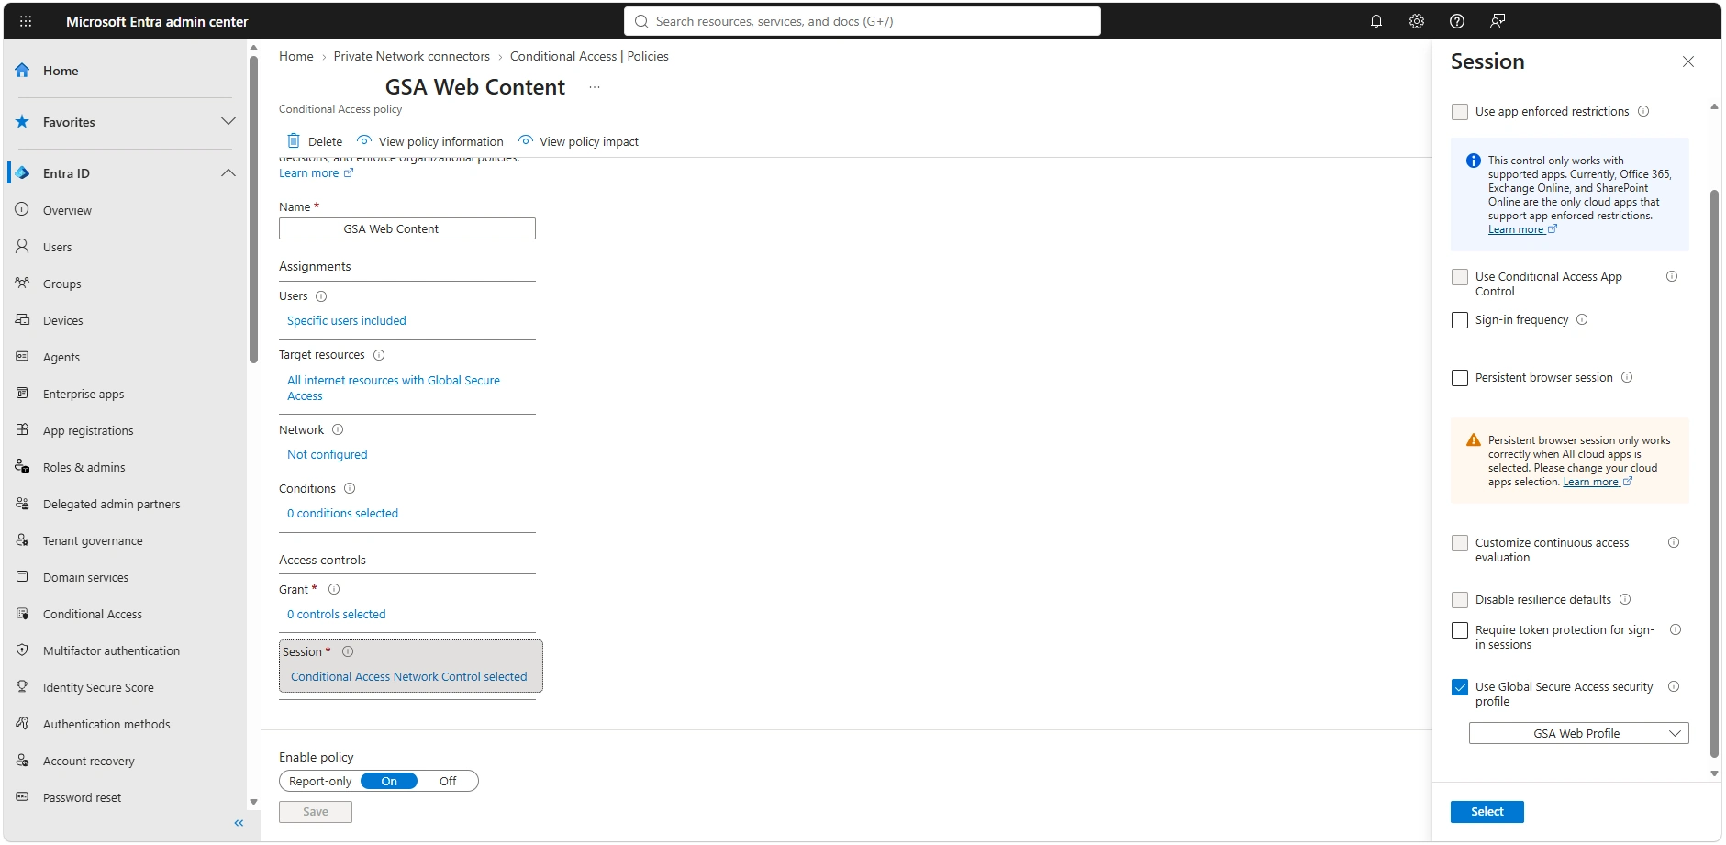This screenshot has width=1726, height=845.
Task: Click the Select button in the Session panel
Action: [1487, 812]
